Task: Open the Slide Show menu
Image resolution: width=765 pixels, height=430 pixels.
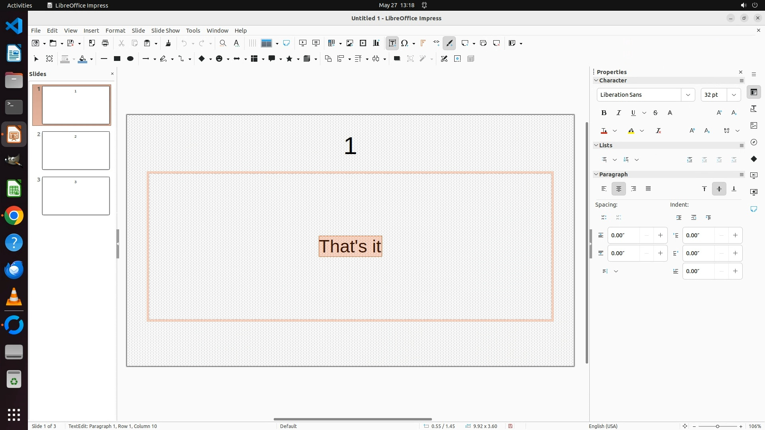Action: (x=165, y=31)
